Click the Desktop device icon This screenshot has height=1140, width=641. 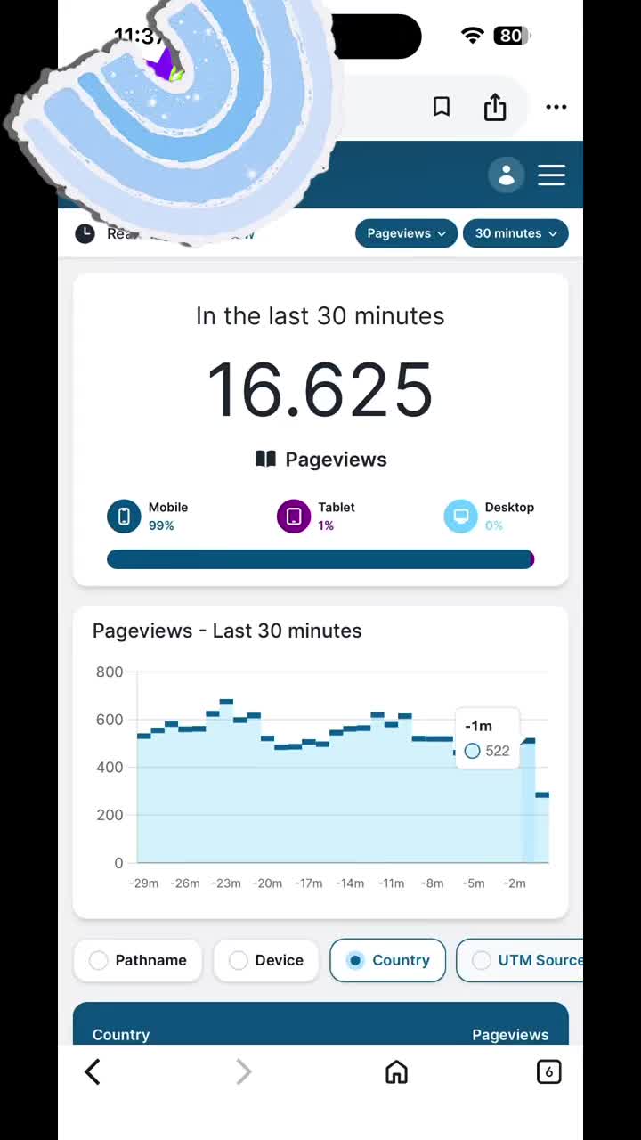click(x=461, y=516)
